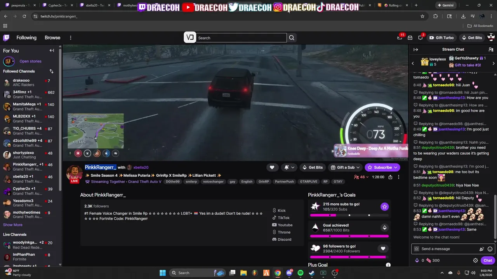Switch to the Cypher2x browser tab
497x279 pixels.
pyautogui.click(x=56, y=5)
